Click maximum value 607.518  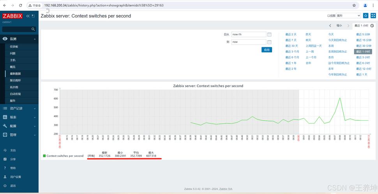click(x=151, y=156)
